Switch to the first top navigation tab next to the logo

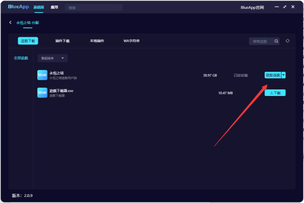click(39, 7)
